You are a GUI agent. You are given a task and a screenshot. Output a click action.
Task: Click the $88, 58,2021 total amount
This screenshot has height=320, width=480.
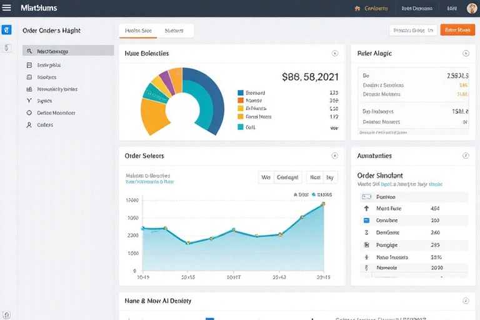pyautogui.click(x=310, y=76)
